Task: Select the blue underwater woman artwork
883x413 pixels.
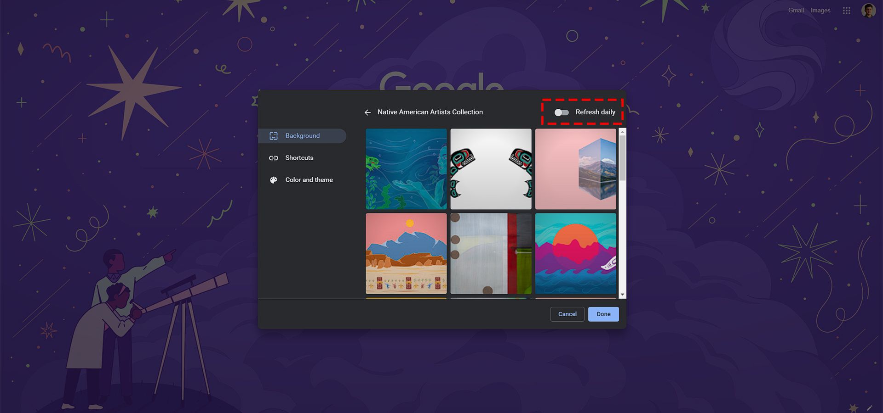Action: (x=406, y=169)
